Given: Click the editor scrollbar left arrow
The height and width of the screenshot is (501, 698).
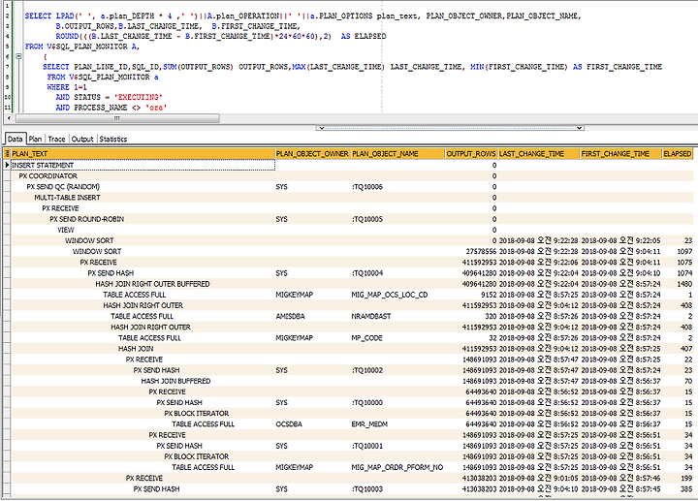Looking at the screenshot, I should [x=10, y=118].
